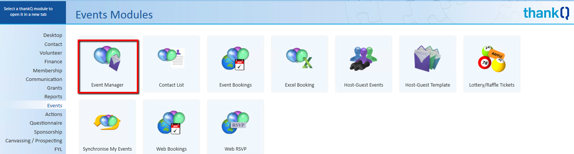Select Membership in the sidebar
The height and width of the screenshot is (154, 574).
pyautogui.click(x=47, y=70)
